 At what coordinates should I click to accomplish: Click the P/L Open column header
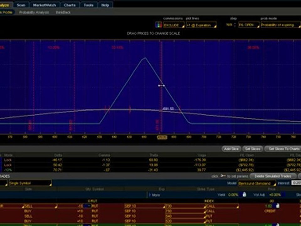tap(247, 155)
